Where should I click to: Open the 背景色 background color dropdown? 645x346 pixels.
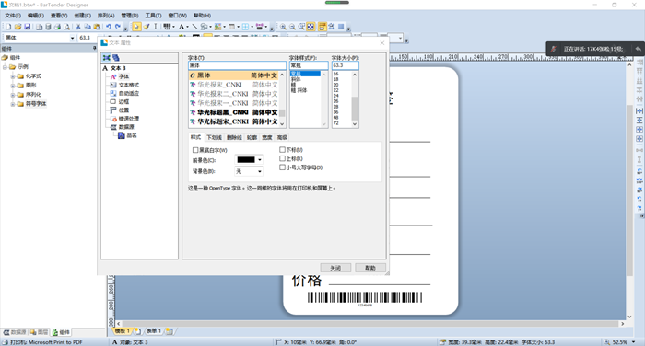(x=249, y=171)
